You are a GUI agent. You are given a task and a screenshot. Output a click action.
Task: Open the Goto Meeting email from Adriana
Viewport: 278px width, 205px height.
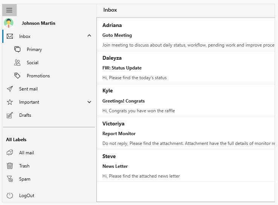point(186,35)
